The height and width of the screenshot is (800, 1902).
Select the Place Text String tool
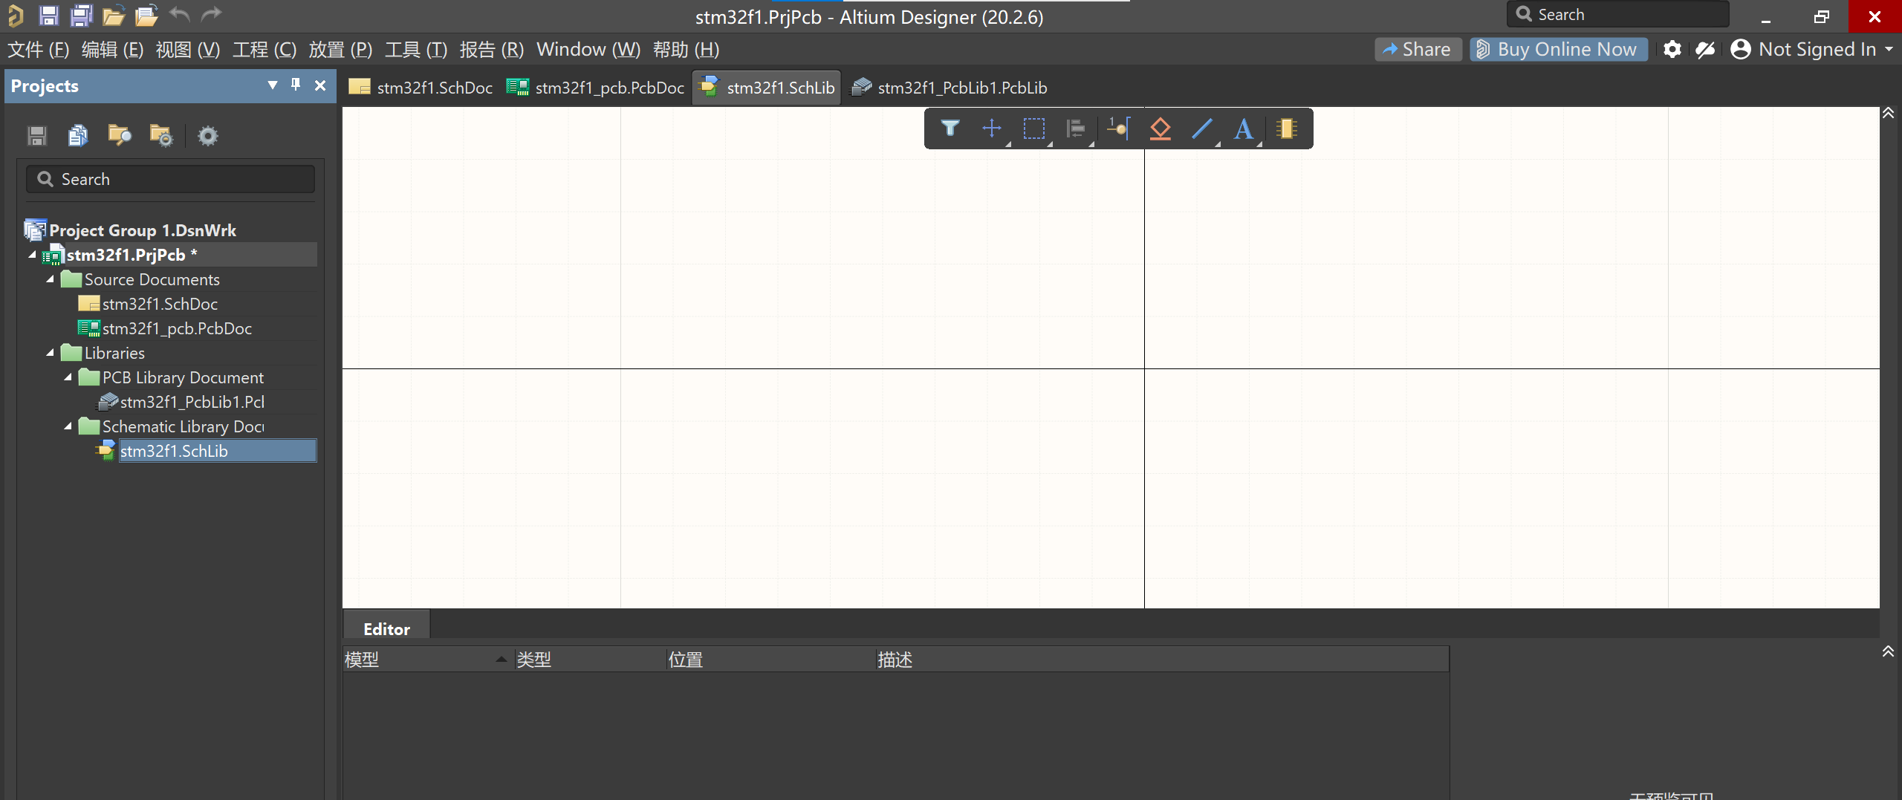1244,129
